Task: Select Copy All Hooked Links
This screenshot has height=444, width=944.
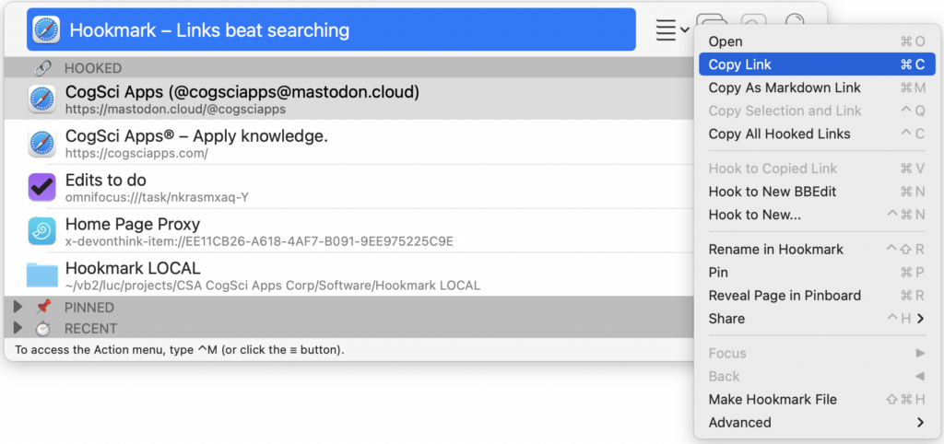Action: pyautogui.click(x=779, y=134)
